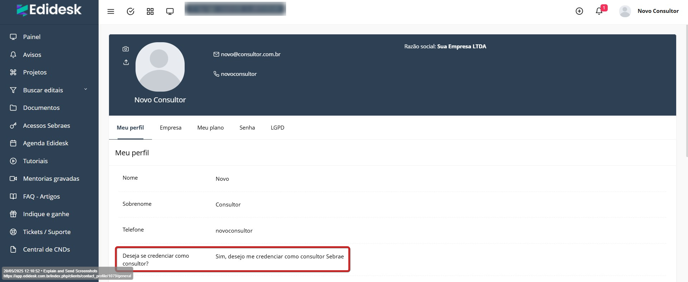Open the Senha tab
The width and height of the screenshot is (688, 282).
pos(247,128)
